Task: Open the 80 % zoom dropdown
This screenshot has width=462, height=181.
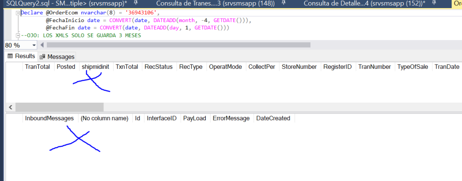Action: tap(34, 45)
